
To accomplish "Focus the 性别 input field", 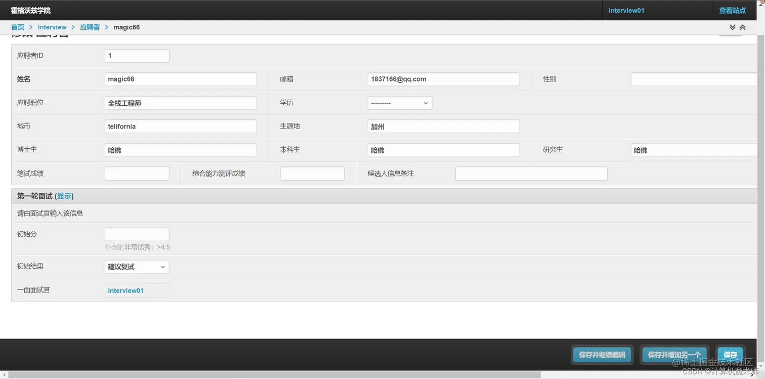I will [x=694, y=79].
